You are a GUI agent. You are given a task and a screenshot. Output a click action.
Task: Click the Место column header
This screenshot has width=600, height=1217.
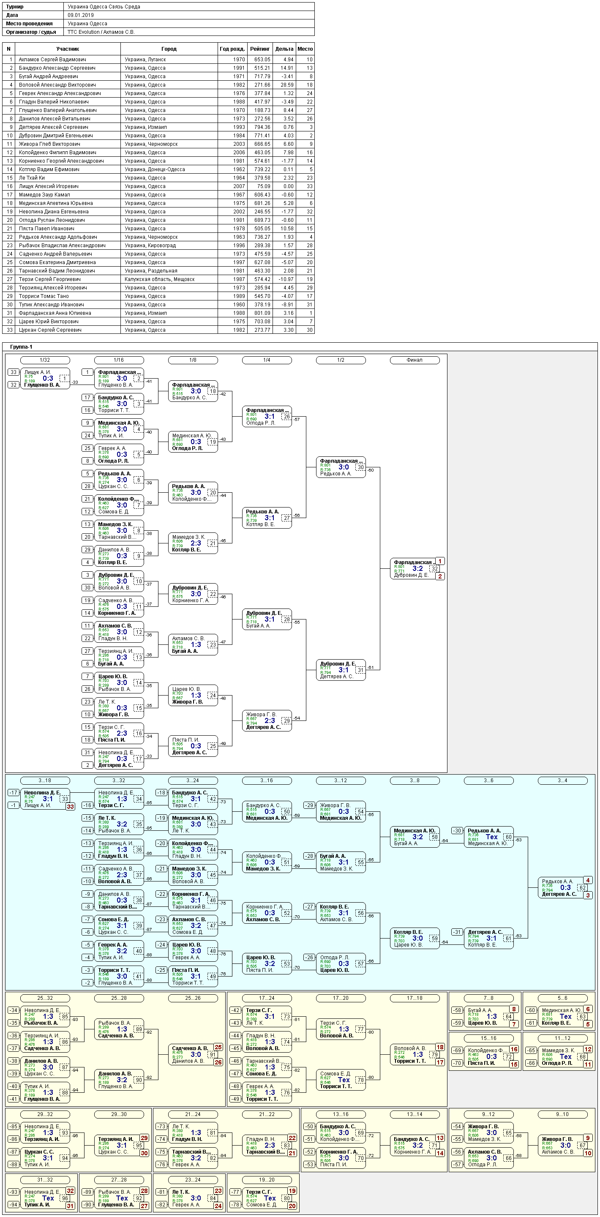click(305, 49)
